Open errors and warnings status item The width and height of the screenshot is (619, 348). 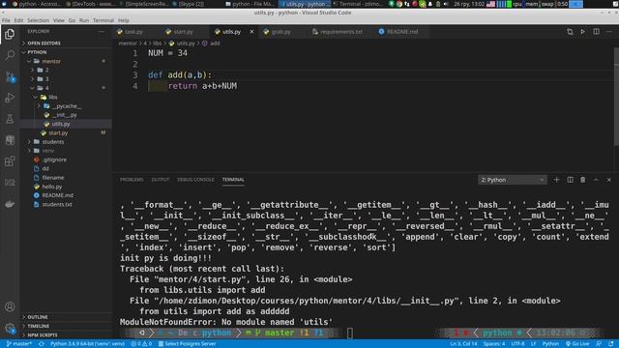pyautogui.click(x=141, y=344)
